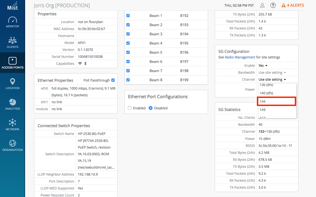Open Organization in the sidebar
Screen dimensions: 316x197
pos(13,146)
